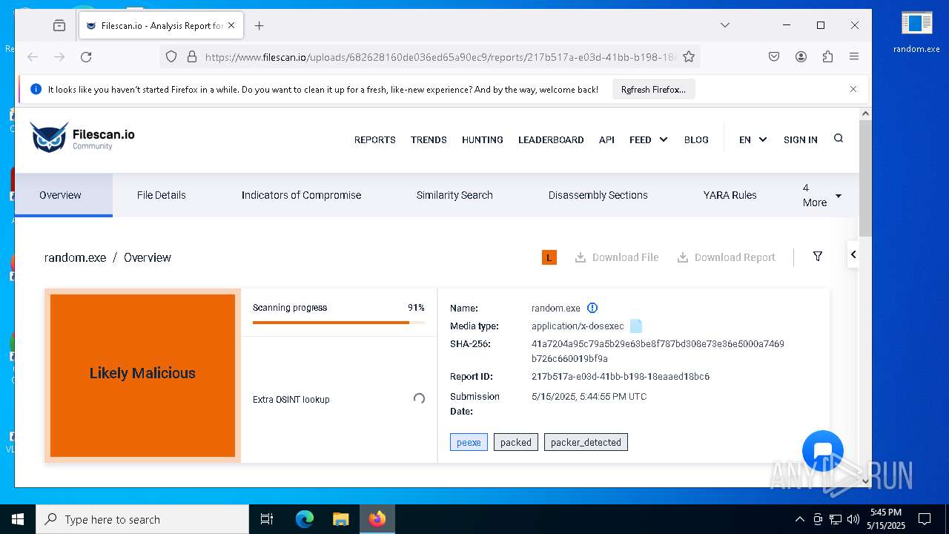Reload the page in Firefox
Image resolution: width=949 pixels, height=534 pixels.
pos(86,57)
